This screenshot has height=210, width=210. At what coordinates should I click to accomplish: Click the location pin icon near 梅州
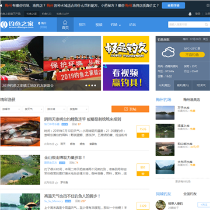(x=39, y=23)
